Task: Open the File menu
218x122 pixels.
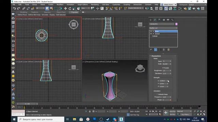Action: (x=14, y=4)
